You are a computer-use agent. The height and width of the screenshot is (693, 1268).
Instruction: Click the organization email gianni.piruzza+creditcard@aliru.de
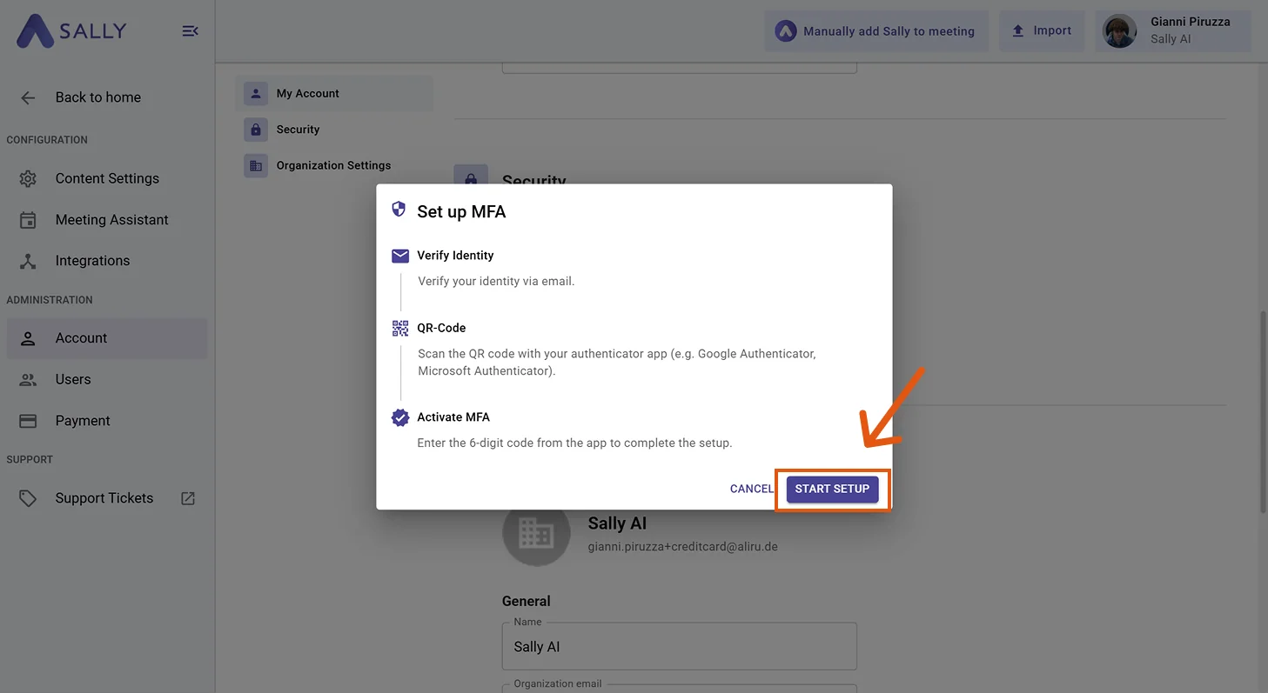[683, 547]
